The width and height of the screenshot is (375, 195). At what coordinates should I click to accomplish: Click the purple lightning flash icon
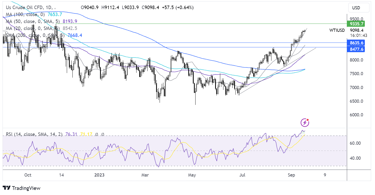305,123
